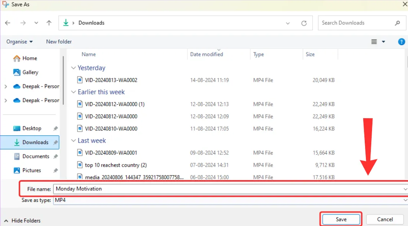The width and height of the screenshot is (408, 226).
Task: Select file VID-20240810-WA0000
Action: click(x=111, y=129)
